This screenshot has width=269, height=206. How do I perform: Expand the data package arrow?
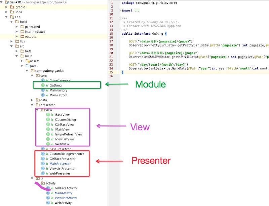pyautogui.click(x=32, y=100)
